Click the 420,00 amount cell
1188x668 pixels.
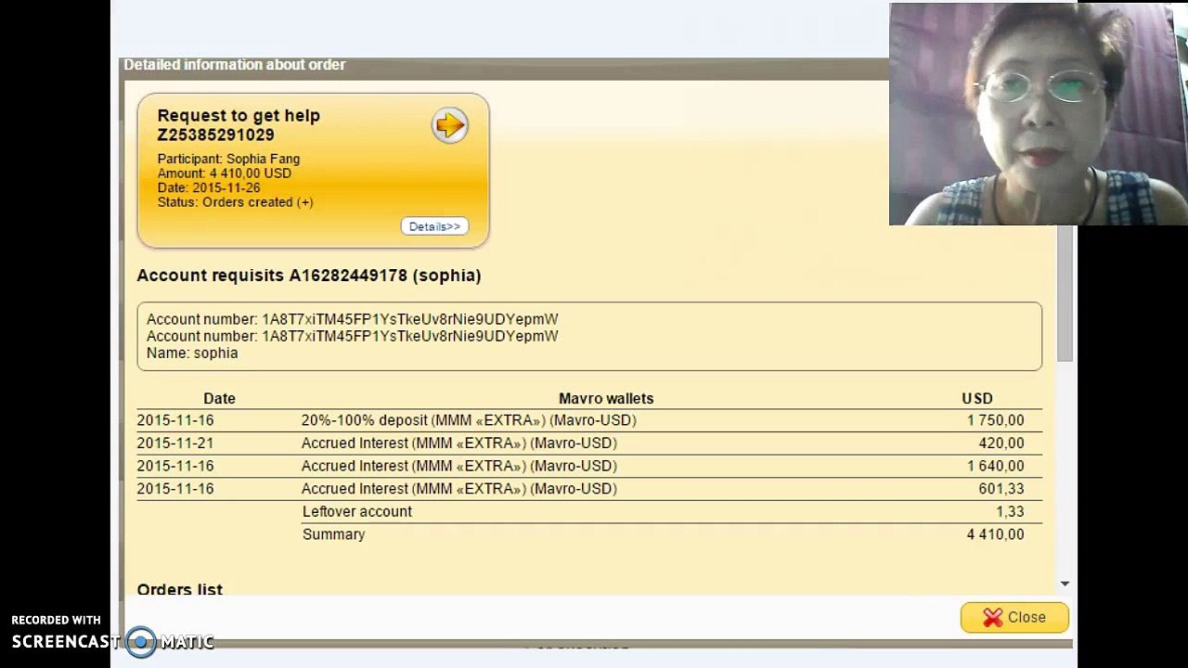[x=1001, y=443]
